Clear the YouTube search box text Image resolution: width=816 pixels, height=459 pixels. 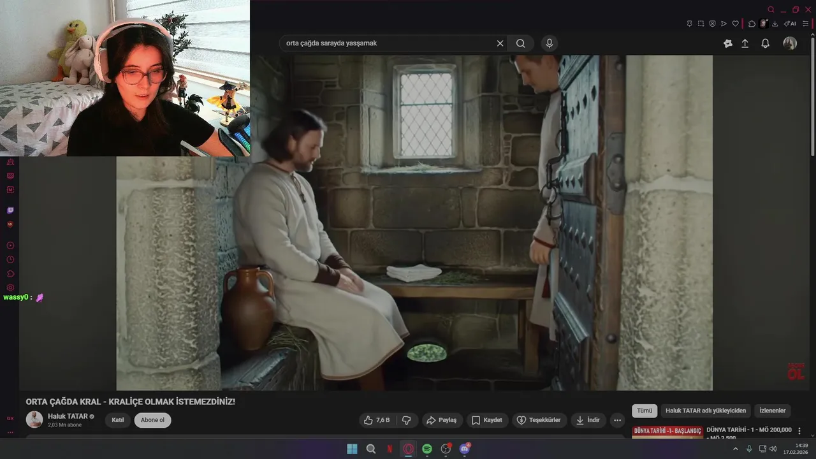click(500, 43)
